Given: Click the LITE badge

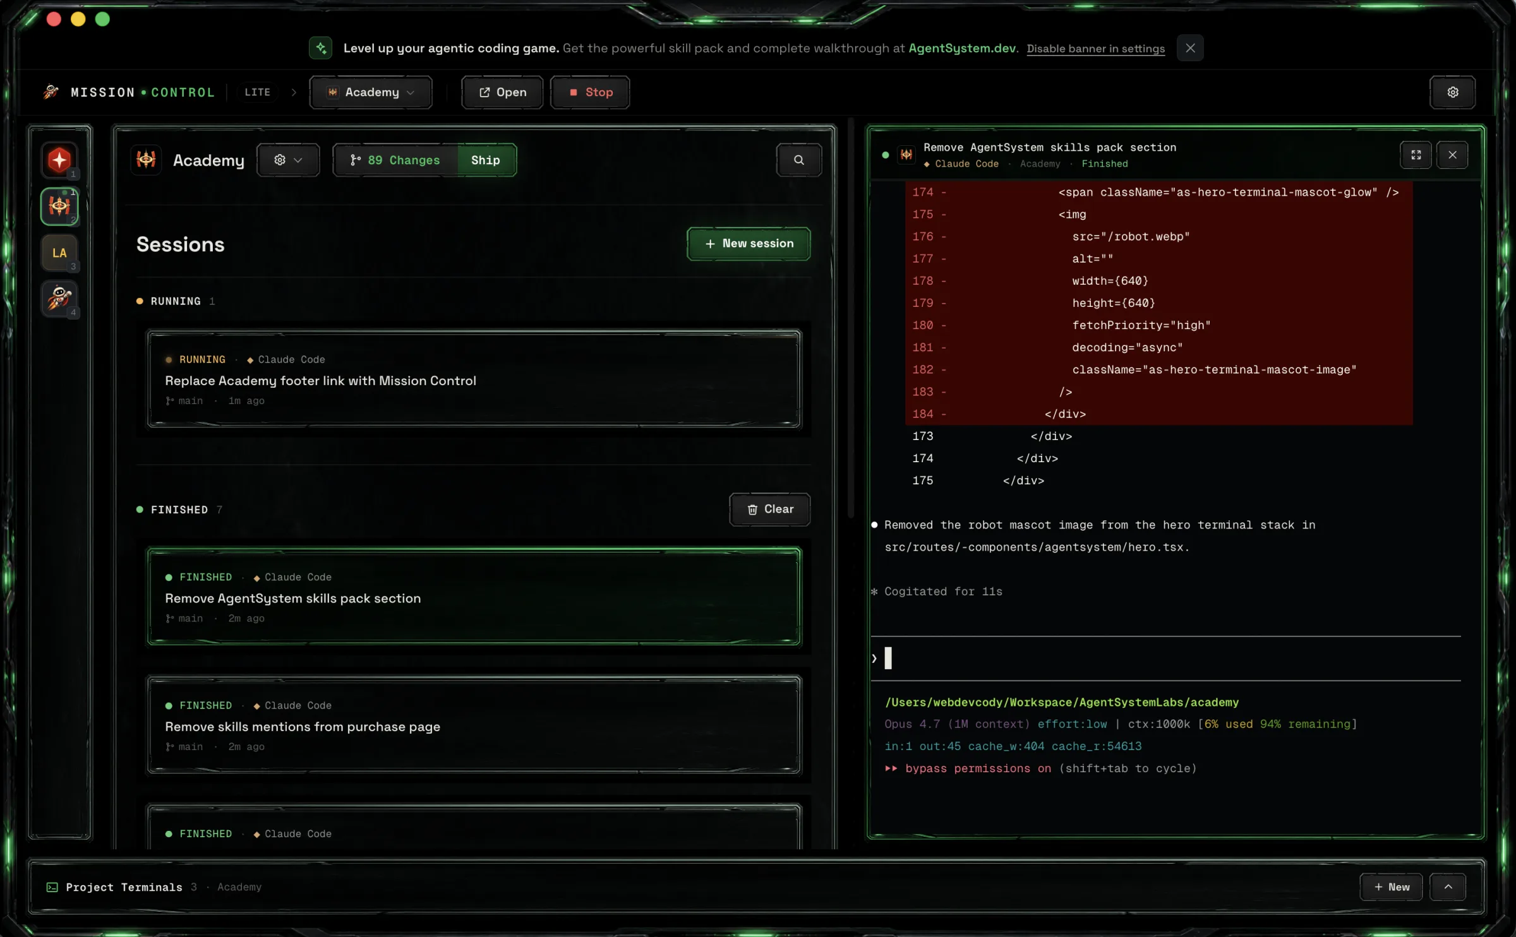Looking at the screenshot, I should (257, 92).
